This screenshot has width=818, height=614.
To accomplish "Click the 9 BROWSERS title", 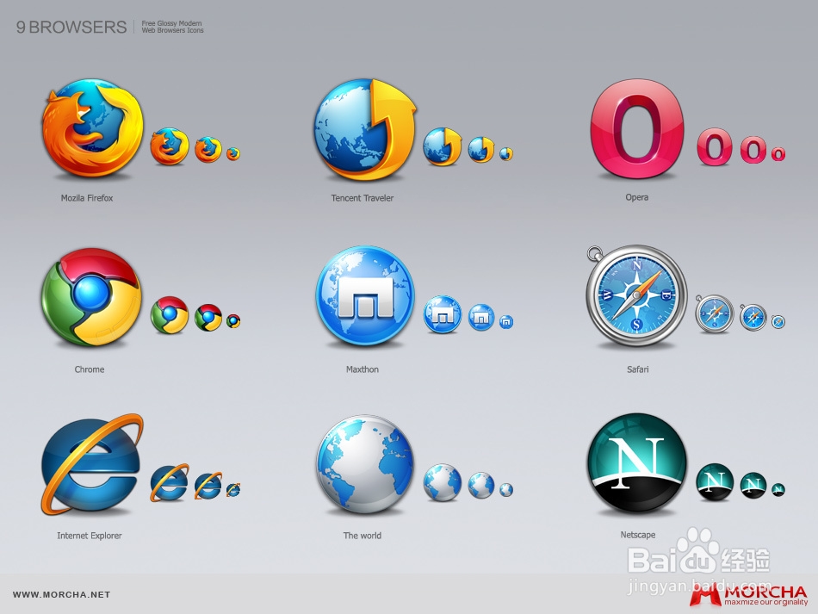I will coord(71,28).
